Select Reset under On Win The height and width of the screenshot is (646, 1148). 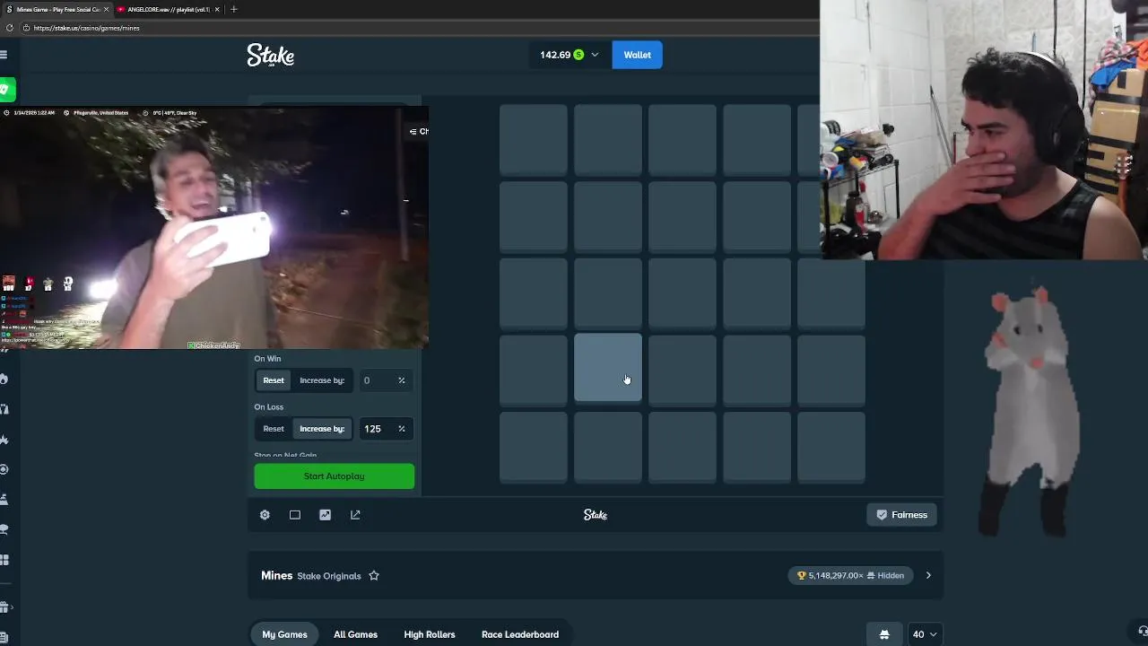[x=274, y=380]
